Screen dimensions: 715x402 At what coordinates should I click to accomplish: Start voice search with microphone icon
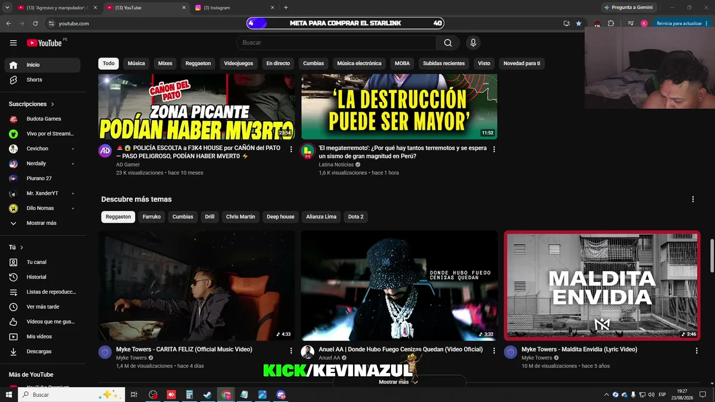[473, 43]
